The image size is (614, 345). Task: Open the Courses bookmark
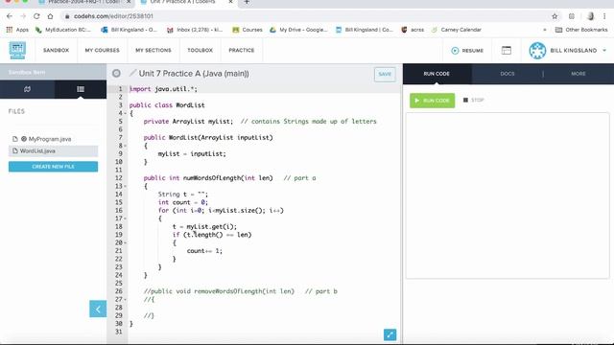click(x=248, y=30)
